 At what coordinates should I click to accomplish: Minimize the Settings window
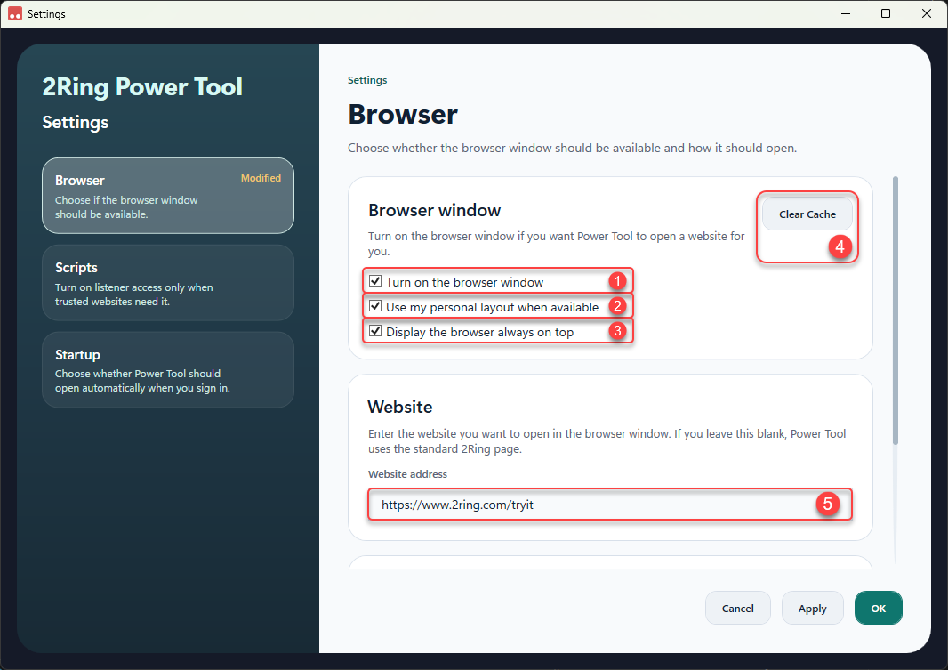tap(846, 13)
